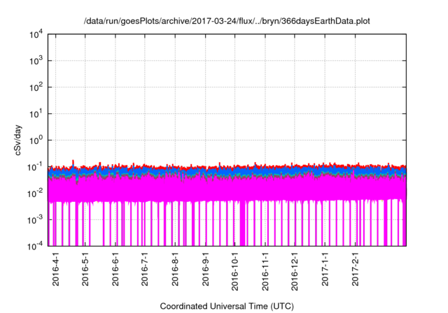Click the 2016-4-1 date tick label
The height and width of the screenshot is (313, 448).
click(x=56, y=268)
